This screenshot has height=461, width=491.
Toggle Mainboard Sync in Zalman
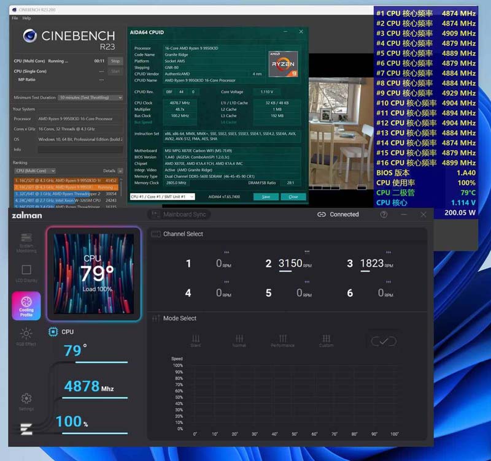coord(179,215)
